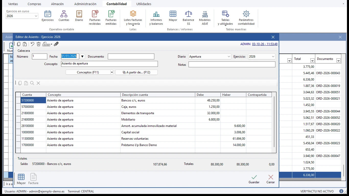Open the Conceptos (F11) dropdown arrow
This screenshot has width=349, height=196.
coord(112,72)
